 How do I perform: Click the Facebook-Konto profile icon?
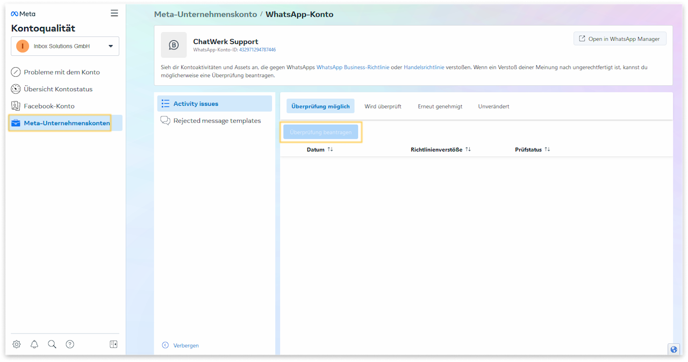(16, 106)
